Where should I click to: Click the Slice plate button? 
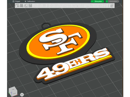point(99,1)
